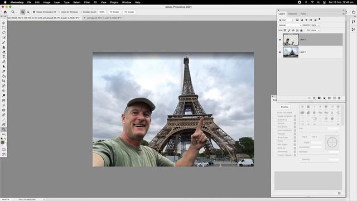
Task: Open the layer filter Kind dropdown
Action: click(x=286, y=20)
